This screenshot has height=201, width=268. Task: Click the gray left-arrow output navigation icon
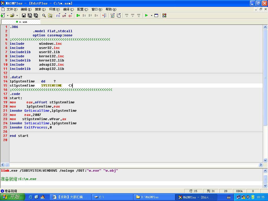tap(126, 15)
